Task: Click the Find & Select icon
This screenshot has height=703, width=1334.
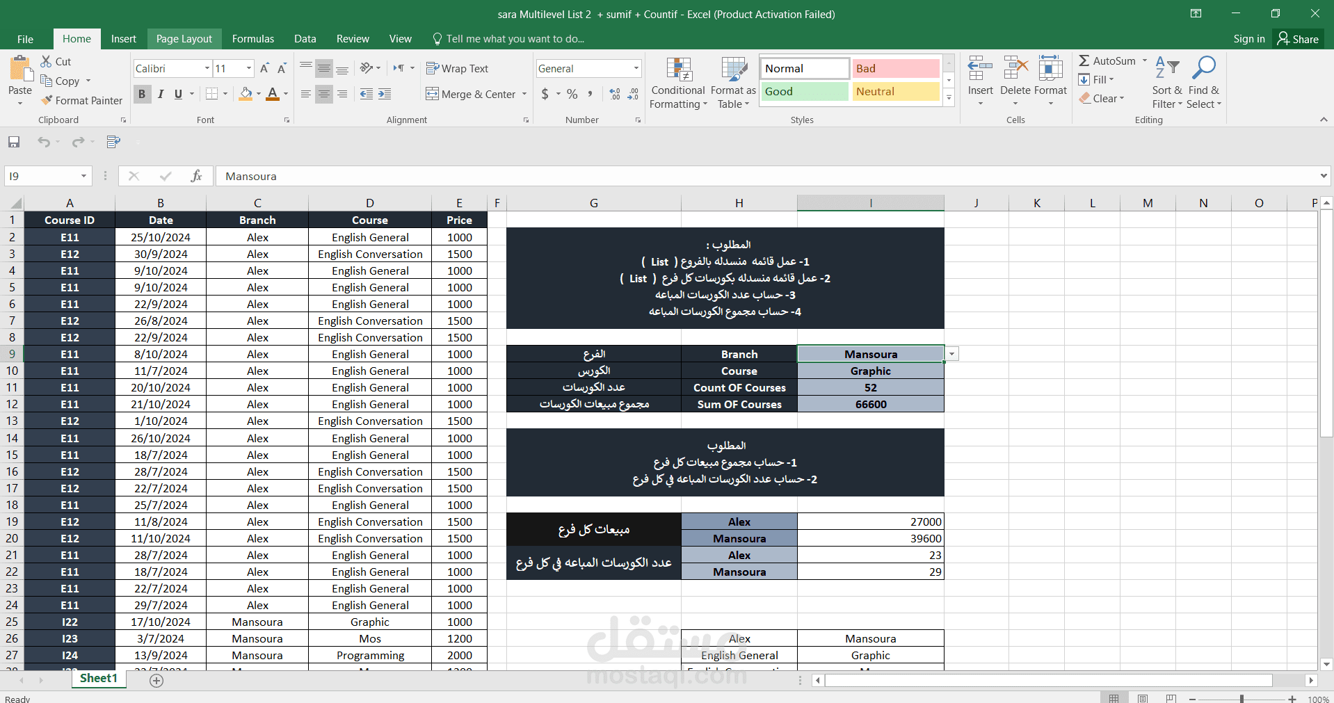Action: pyautogui.click(x=1205, y=81)
